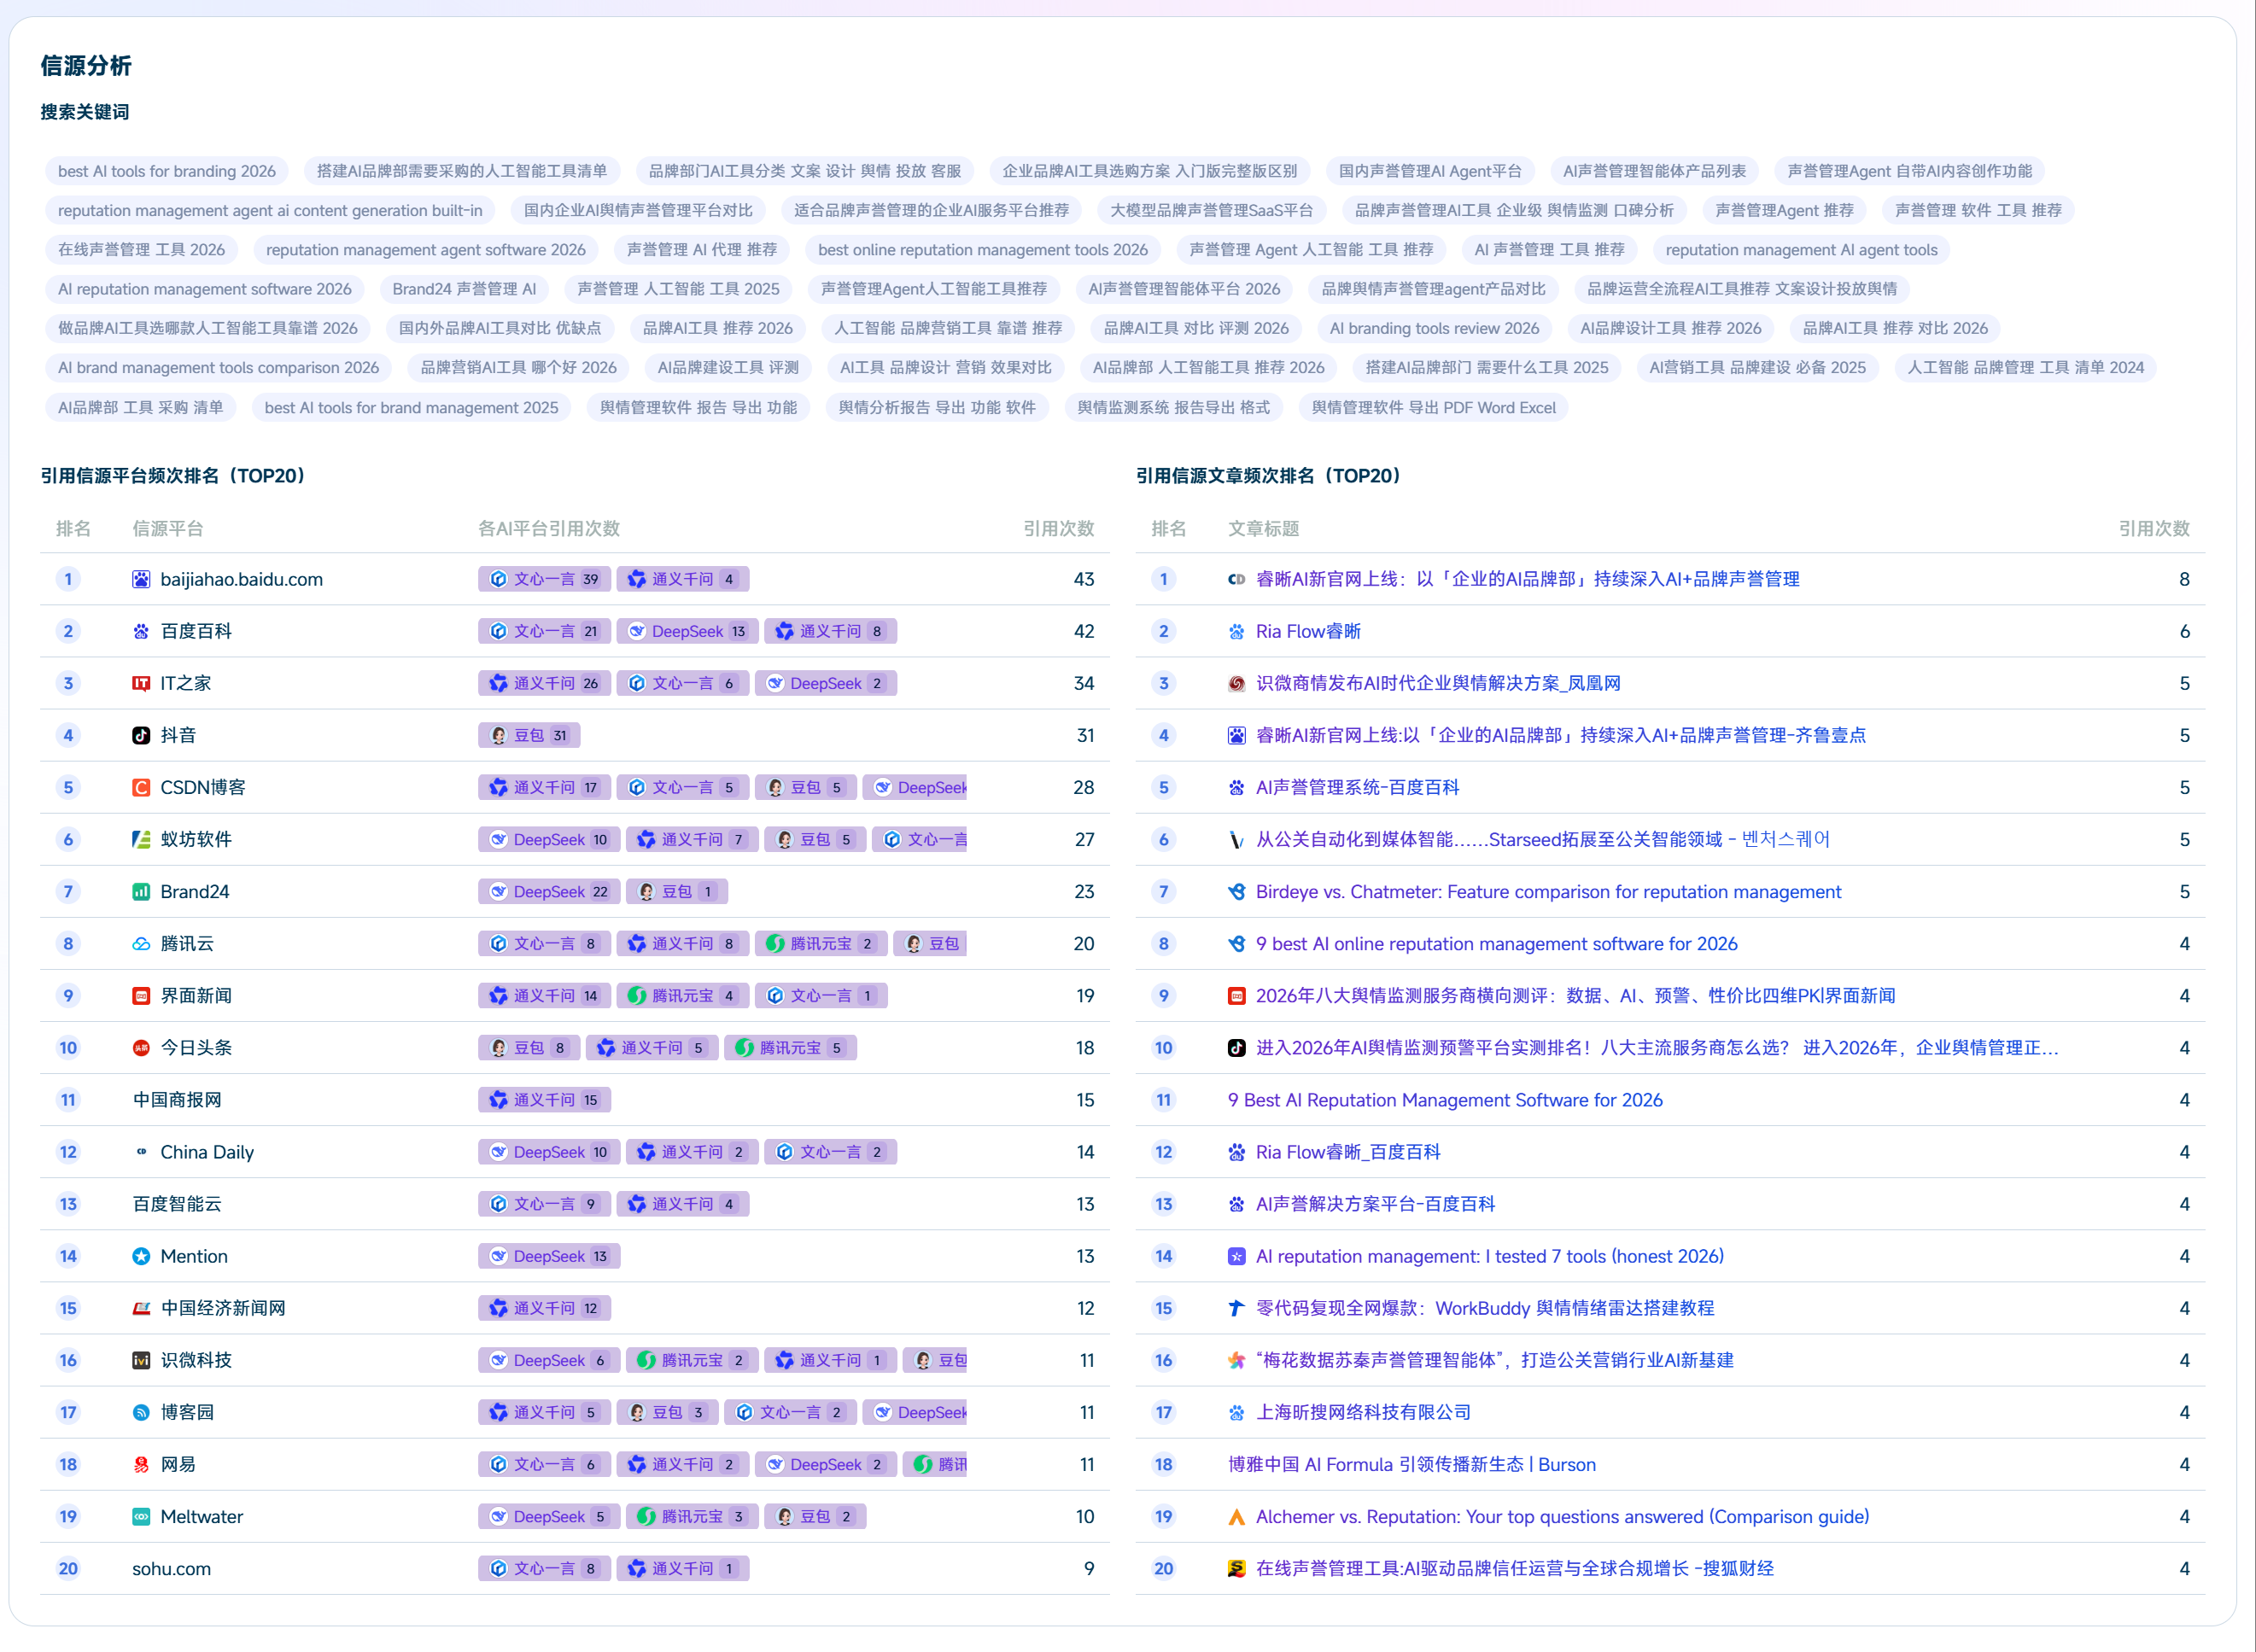The image size is (2256, 1652).
Task: Click 豆包 31 badge in 抖音 row
Action: [529, 735]
